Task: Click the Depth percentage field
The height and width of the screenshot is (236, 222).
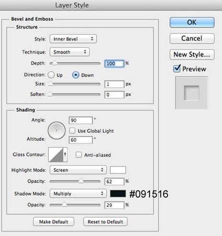Action: (x=114, y=63)
